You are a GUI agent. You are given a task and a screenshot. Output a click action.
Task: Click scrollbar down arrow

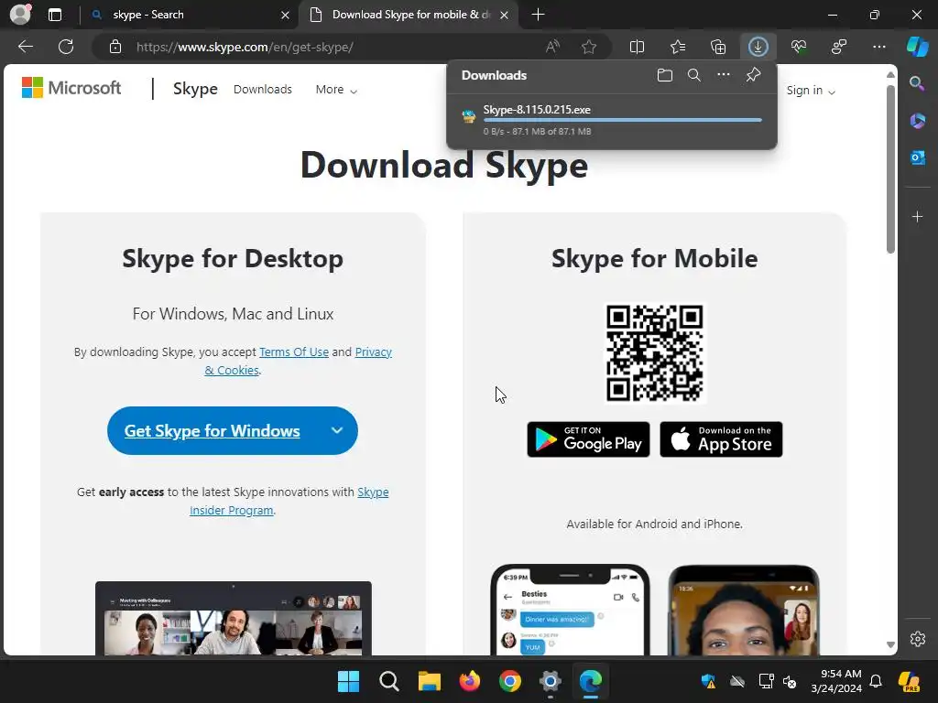[890, 644]
